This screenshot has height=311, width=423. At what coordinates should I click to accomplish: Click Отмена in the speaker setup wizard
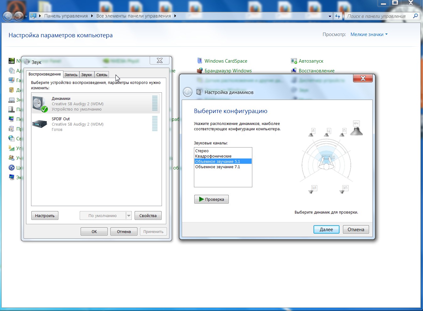(x=356, y=229)
